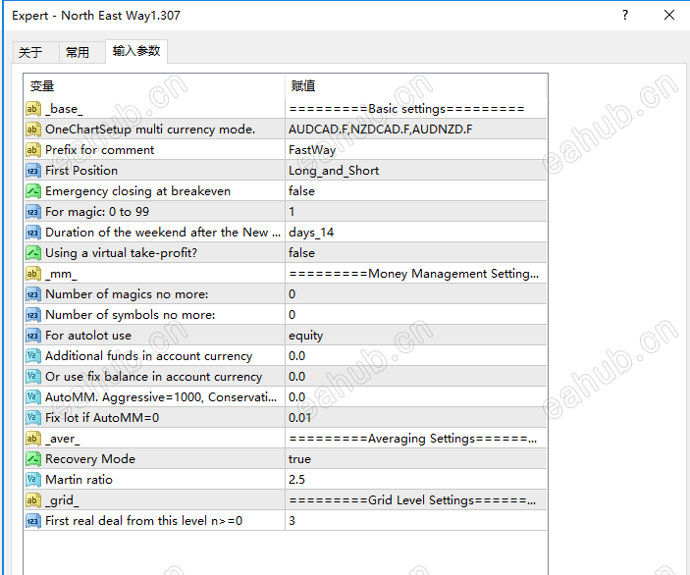This screenshot has width=690, height=575.
Task: Click the boolean icon for Using a virtual take-profit
Action: (33, 253)
